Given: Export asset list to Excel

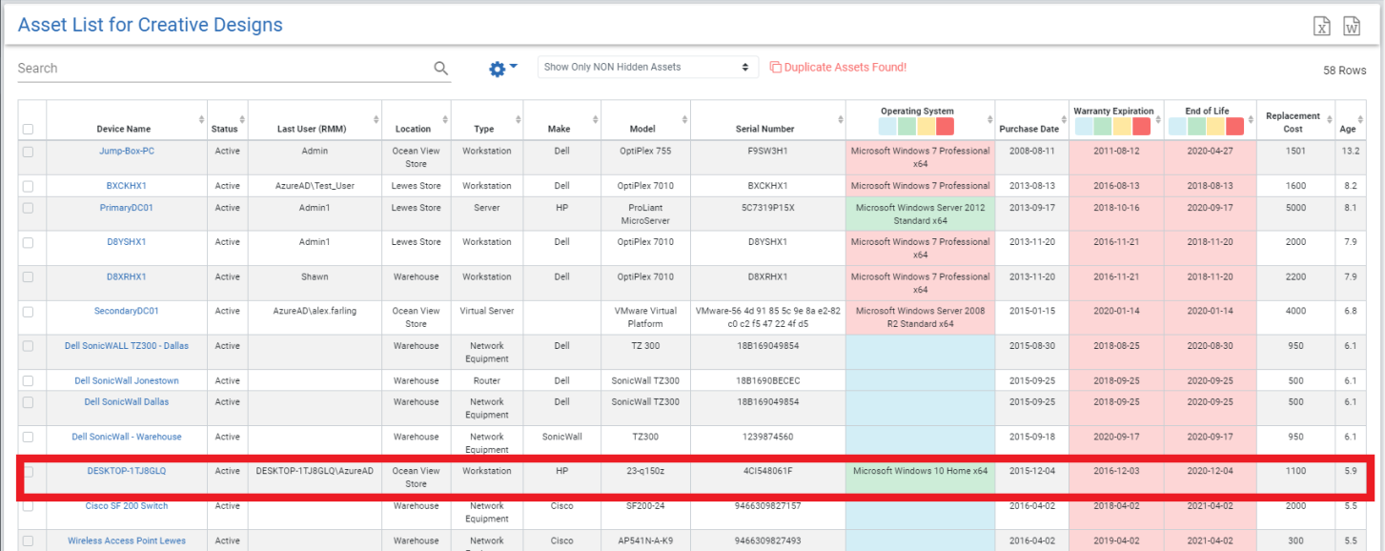Looking at the screenshot, I should [1322, 27].
